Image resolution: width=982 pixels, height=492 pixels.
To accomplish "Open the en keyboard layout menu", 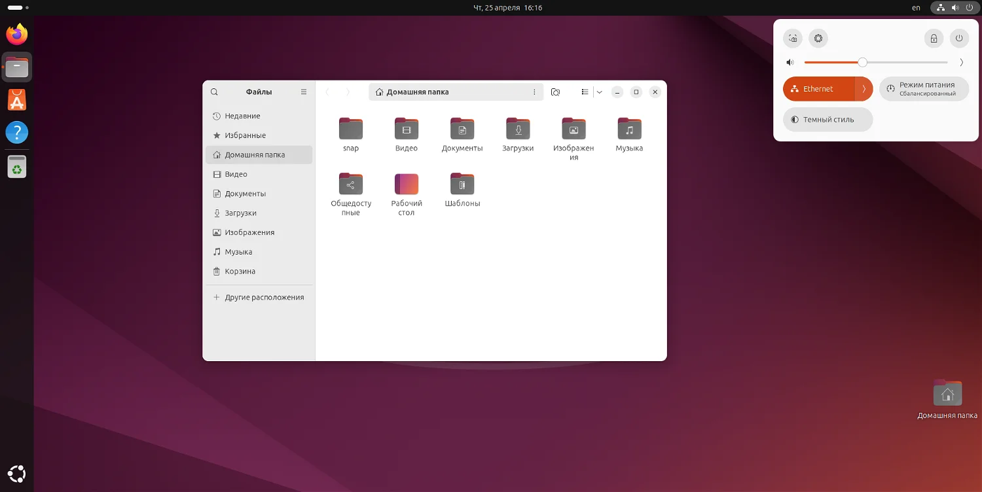I will click(x=916, y=8).
